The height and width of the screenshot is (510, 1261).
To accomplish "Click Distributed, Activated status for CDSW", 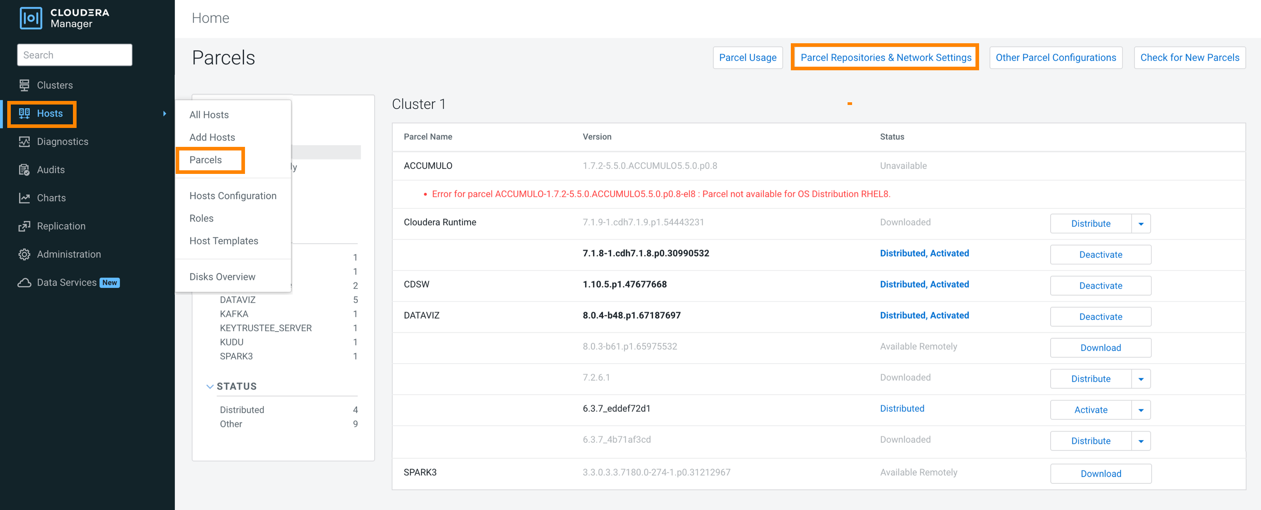I will coord(924,285).
